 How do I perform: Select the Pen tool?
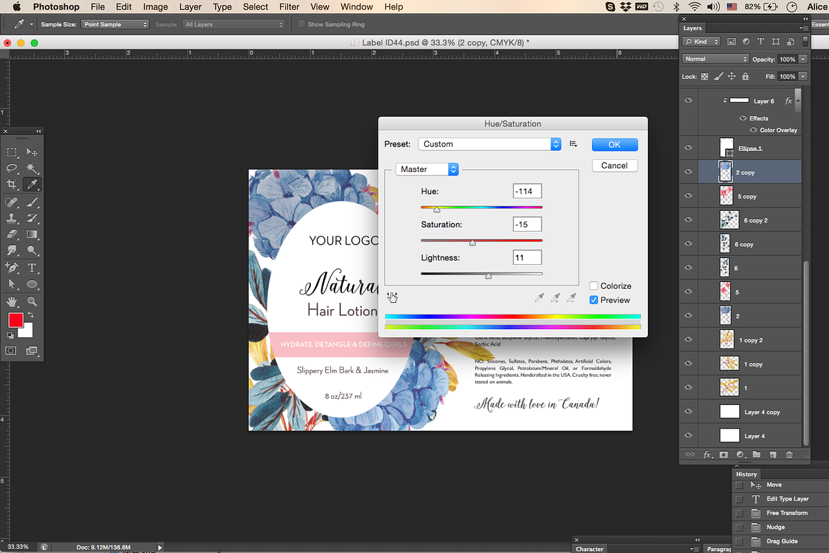coord(12,268)
